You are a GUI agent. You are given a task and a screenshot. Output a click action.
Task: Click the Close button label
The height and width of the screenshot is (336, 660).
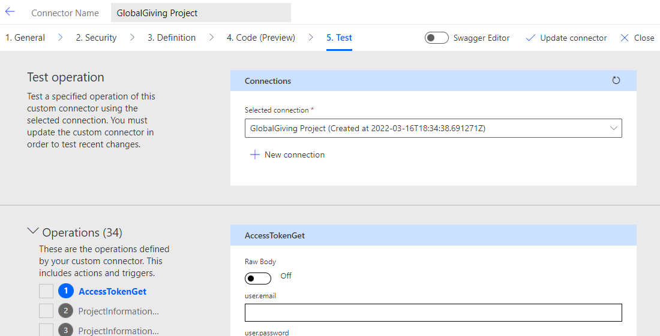tap(644, 38)
